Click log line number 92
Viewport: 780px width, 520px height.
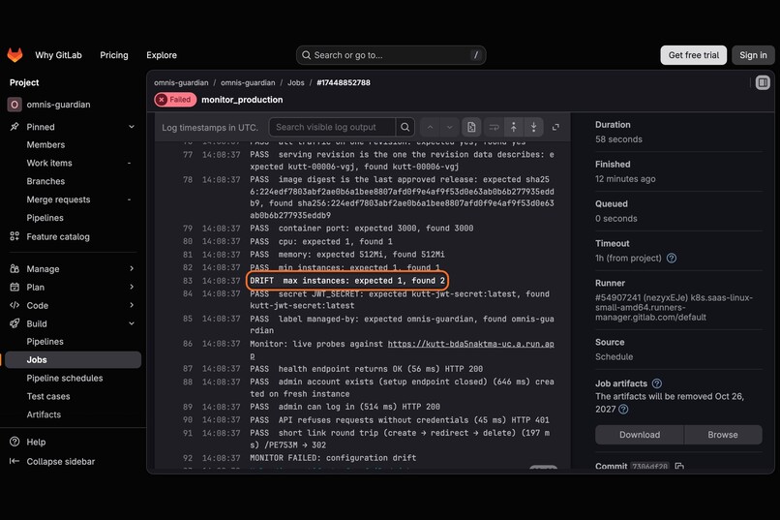coord(188,458)
